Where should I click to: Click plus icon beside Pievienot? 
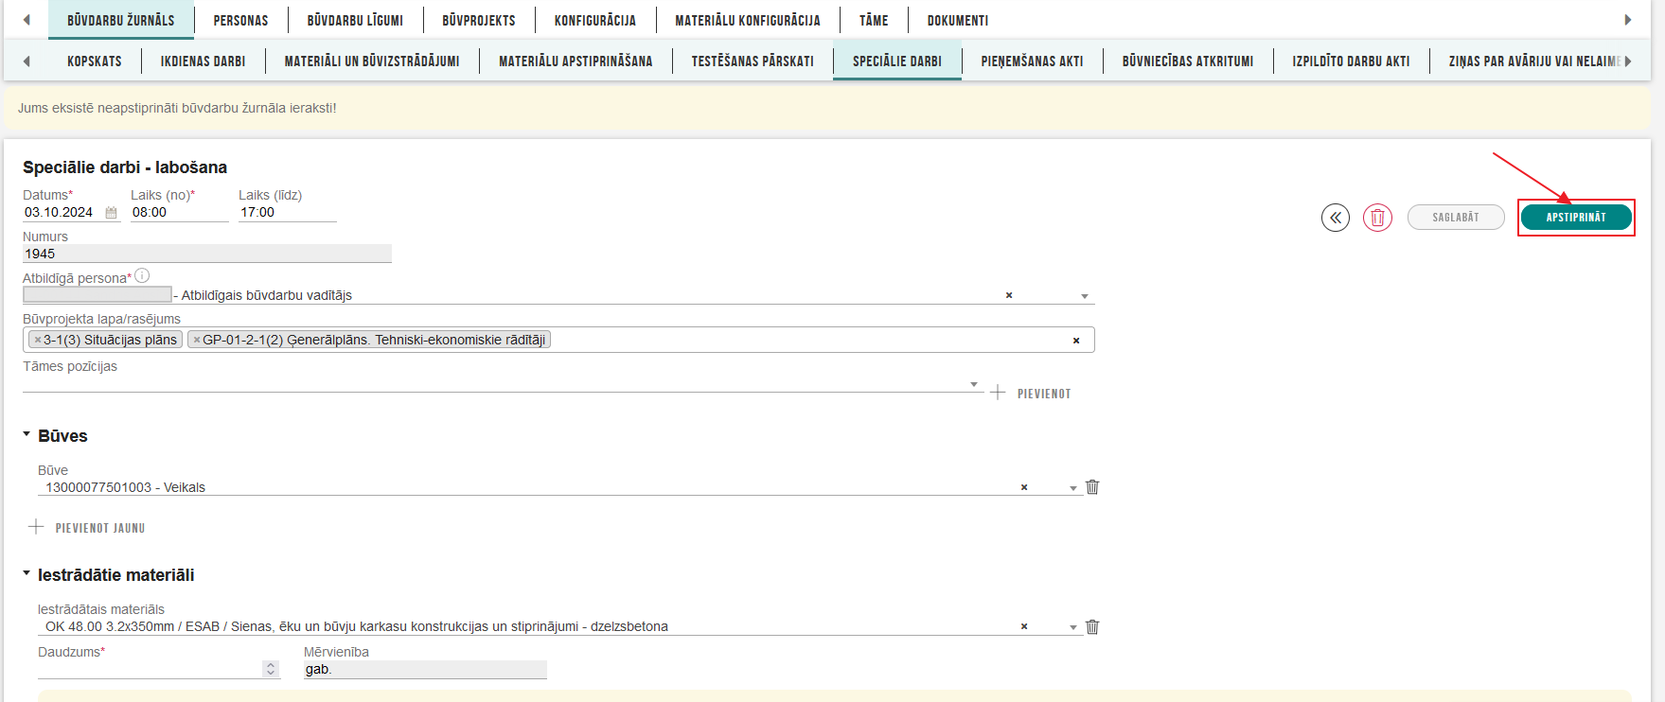[x=998, y=392]
